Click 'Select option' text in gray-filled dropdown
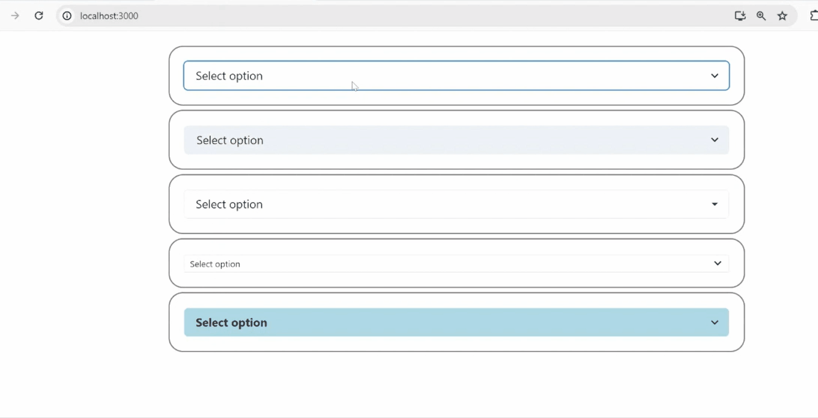The height and width of the screenshot is (418, 818). tap(230, 141)
